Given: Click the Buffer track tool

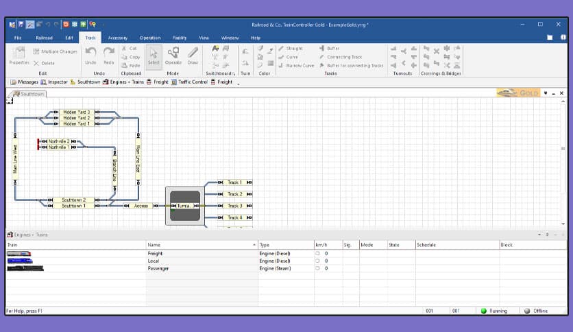Looking at the screenshot, I should click(329, 48).
